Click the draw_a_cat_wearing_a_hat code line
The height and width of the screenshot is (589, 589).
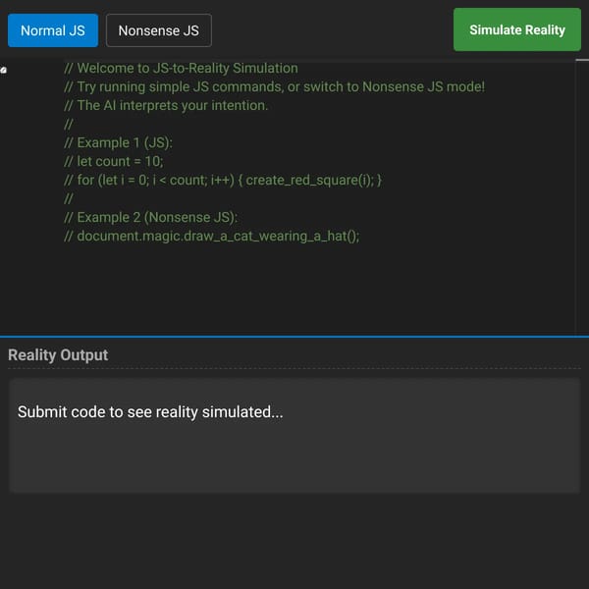(211, 237)
